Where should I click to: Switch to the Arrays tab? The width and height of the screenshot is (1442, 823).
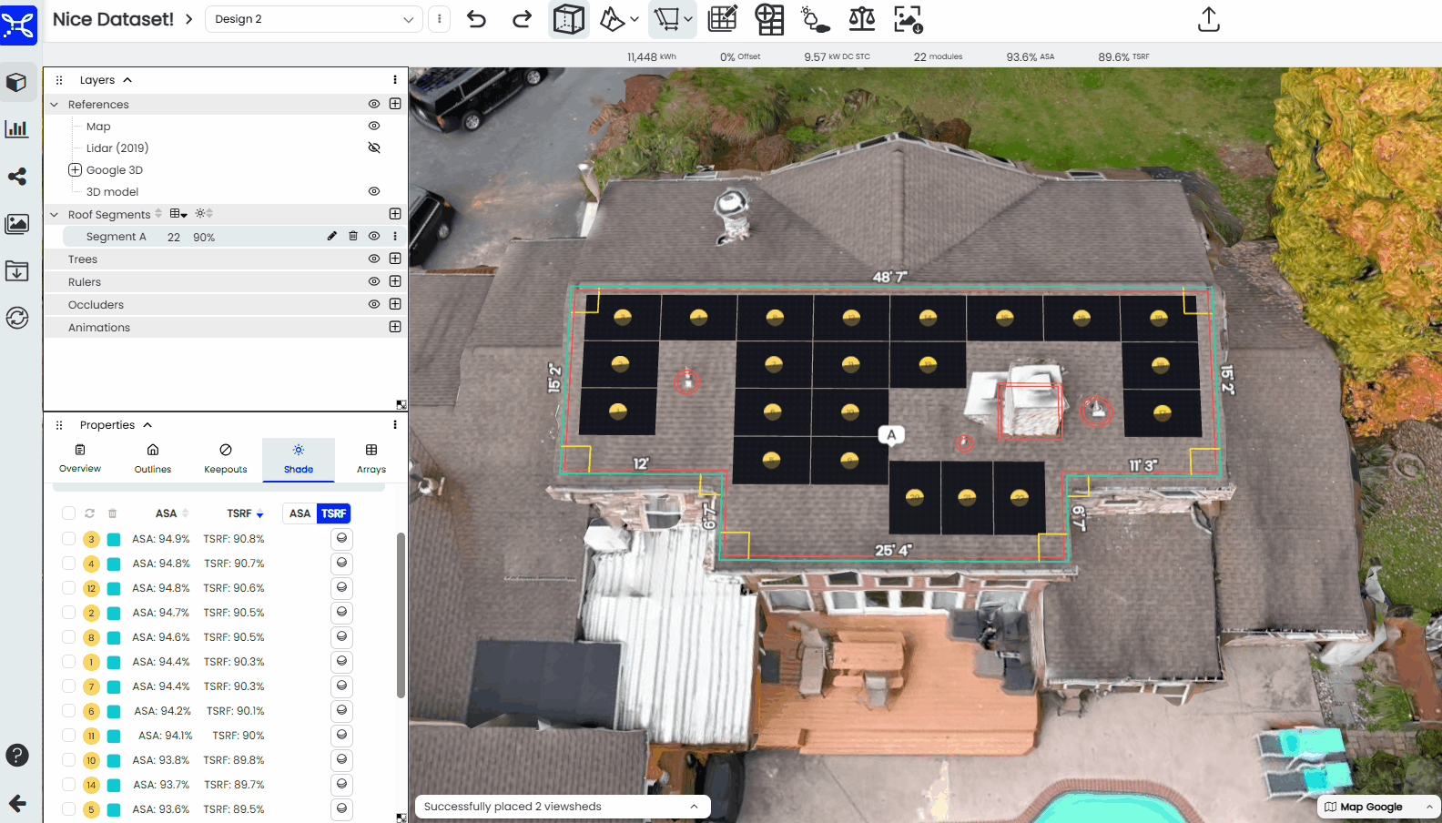371,459
